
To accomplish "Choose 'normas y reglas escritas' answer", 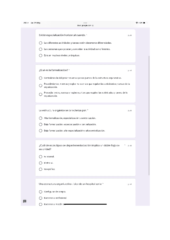I will tap(41, 94).
